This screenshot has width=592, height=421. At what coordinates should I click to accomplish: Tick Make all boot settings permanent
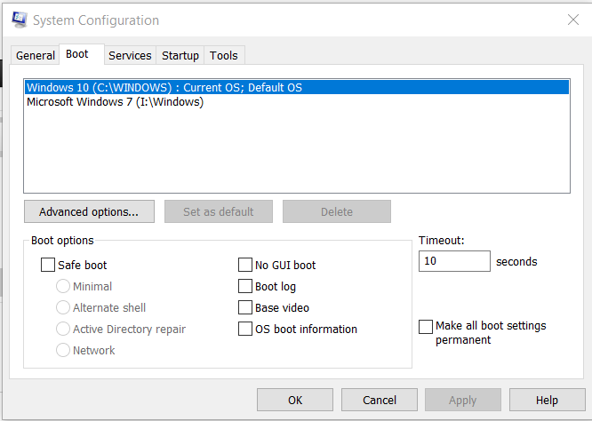tap(426, 327)
